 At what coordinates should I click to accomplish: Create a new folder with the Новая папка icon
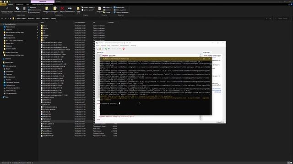click(x=78, y=10)
